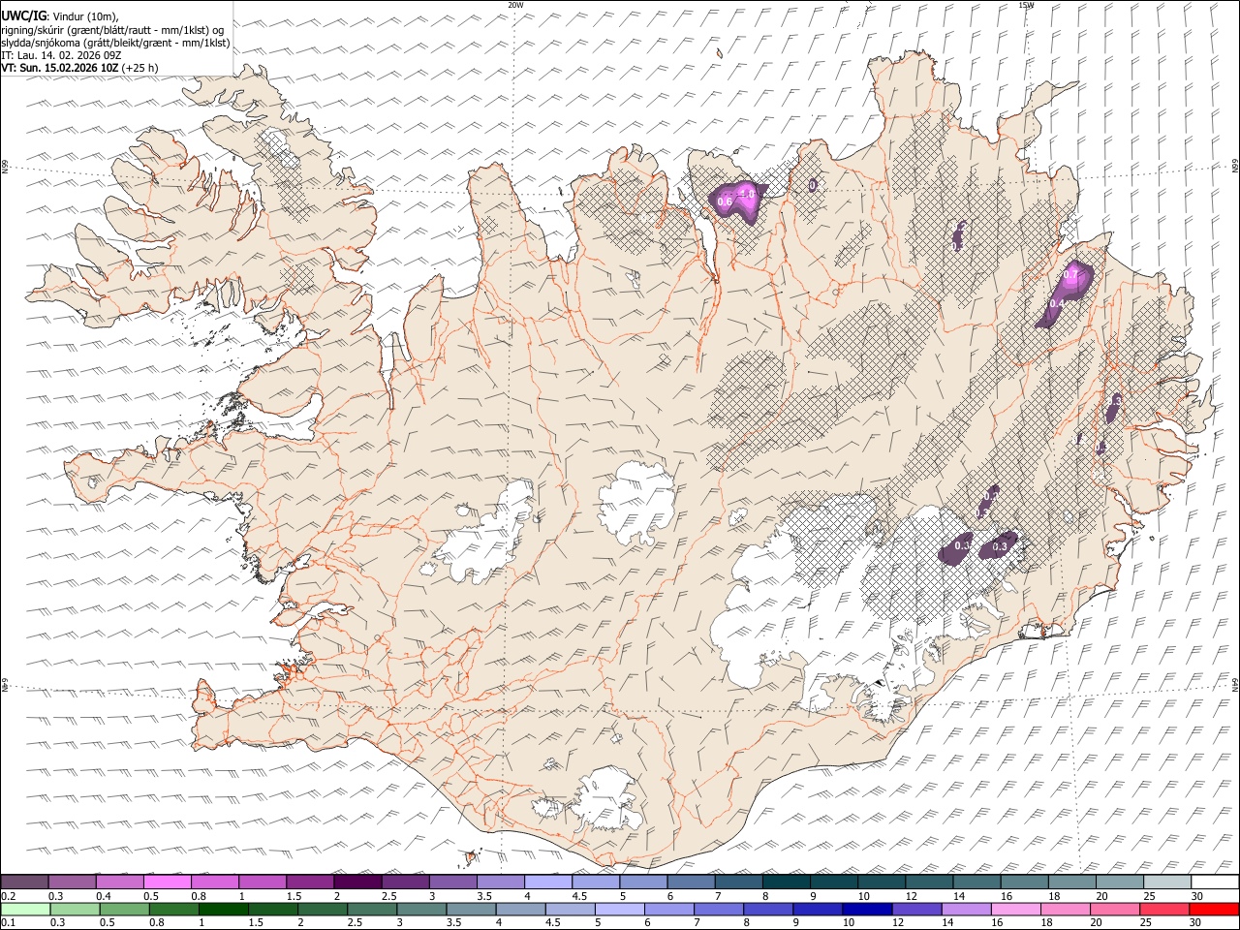
Task: Pick the 7 periwinkle swatch in rain legend
Action: (718, 909)
